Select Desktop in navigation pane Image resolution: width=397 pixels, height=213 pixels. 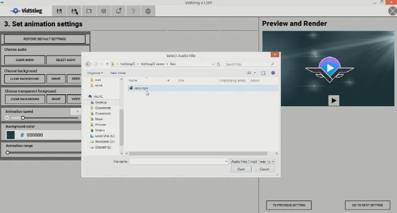tap(101, 102)
